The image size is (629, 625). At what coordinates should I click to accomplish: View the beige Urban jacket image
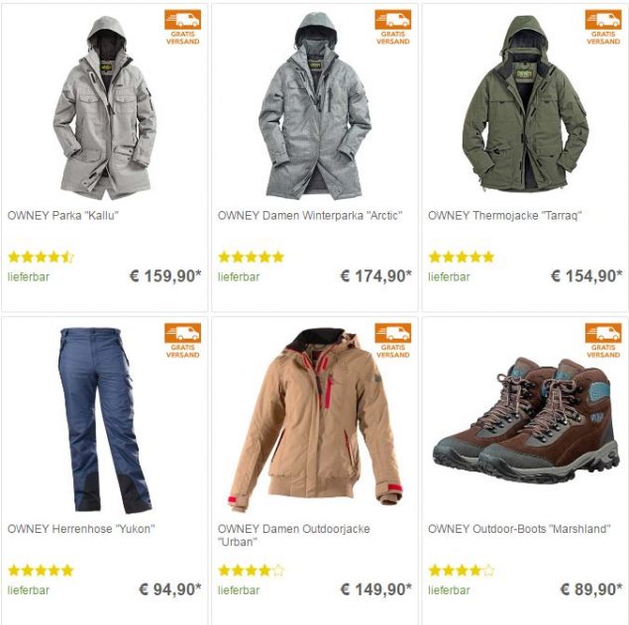click(x=315, y=420)
